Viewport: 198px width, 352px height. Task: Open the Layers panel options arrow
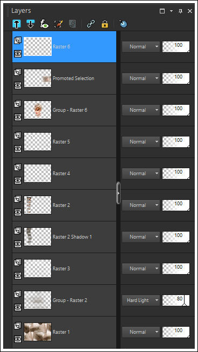pyautogui.click(x=172, y=11)
